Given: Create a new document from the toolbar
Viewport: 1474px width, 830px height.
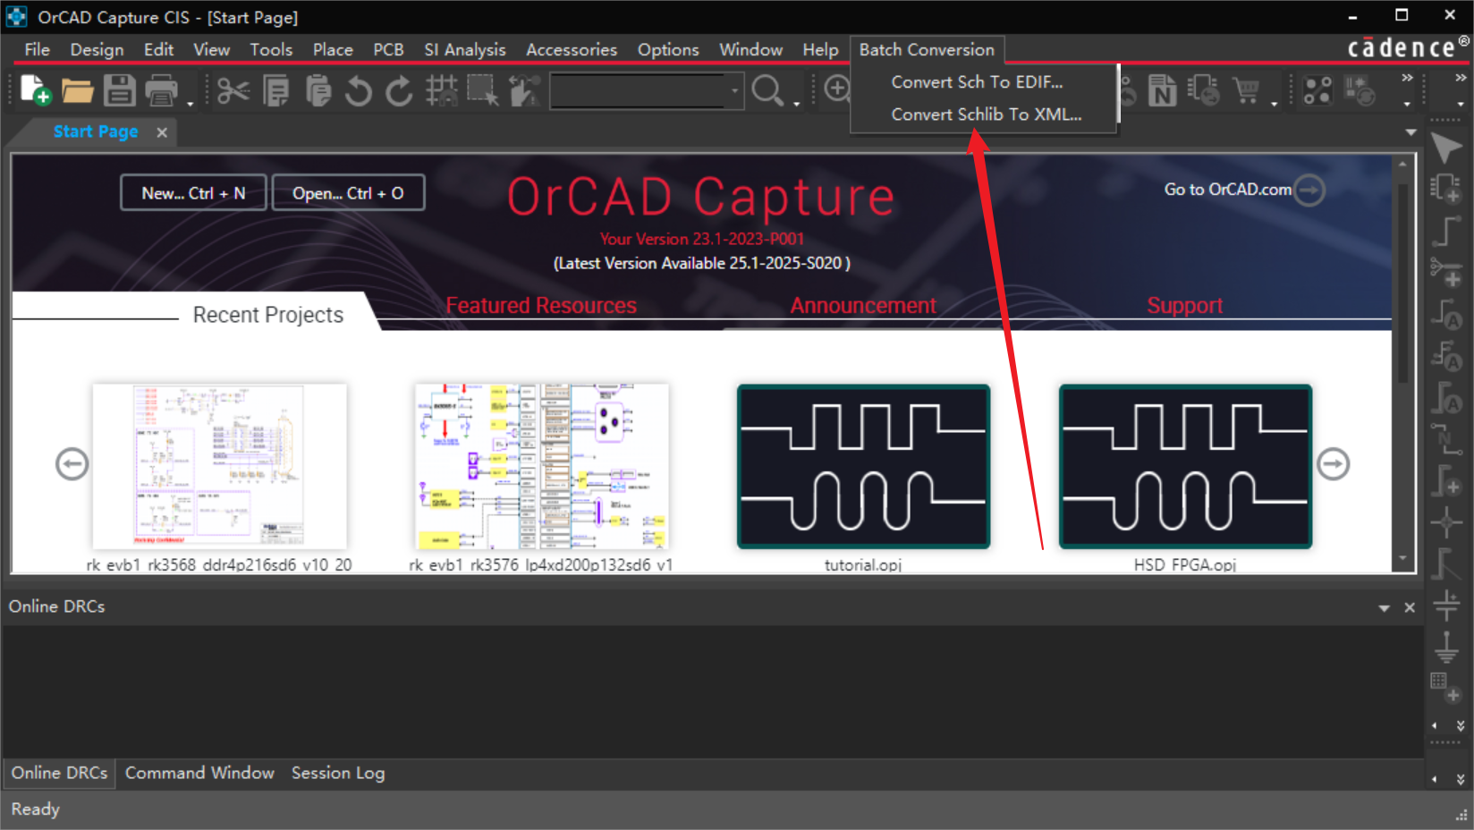Looking at the screenshot, I should point(36,90).
